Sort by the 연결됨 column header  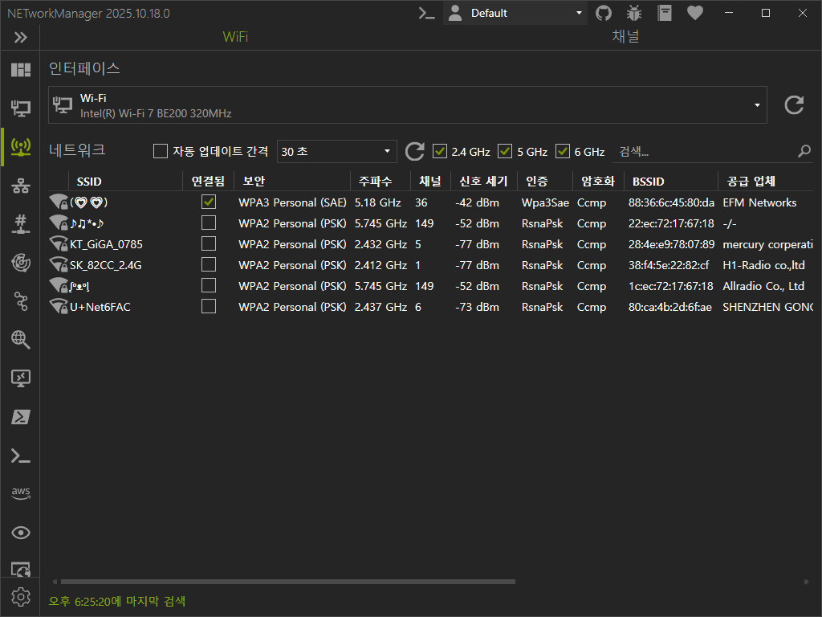click(x=208, y=182)
